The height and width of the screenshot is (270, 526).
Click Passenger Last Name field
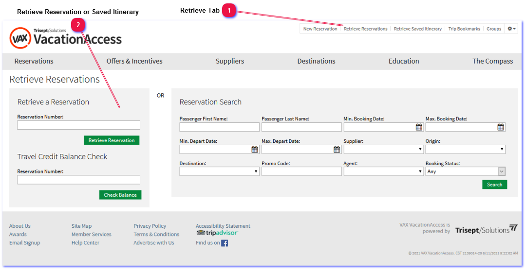click(x=301, y=127)
